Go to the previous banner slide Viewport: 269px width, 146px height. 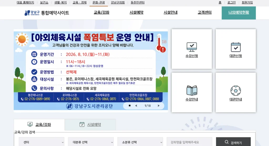[x=136, y=106]
